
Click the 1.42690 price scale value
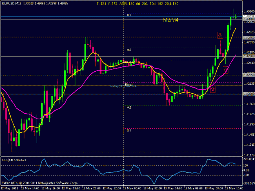click(x=249, y=42)
